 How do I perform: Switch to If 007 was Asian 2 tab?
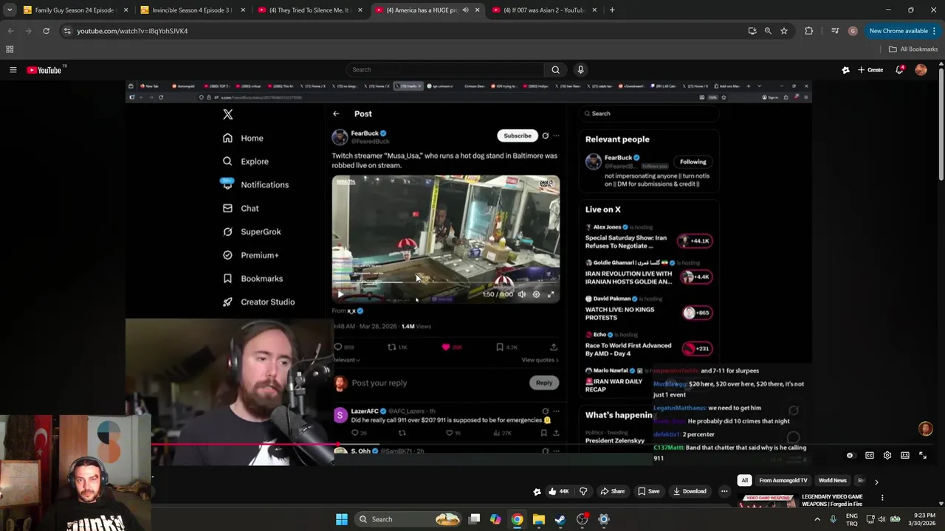point(544,10)
